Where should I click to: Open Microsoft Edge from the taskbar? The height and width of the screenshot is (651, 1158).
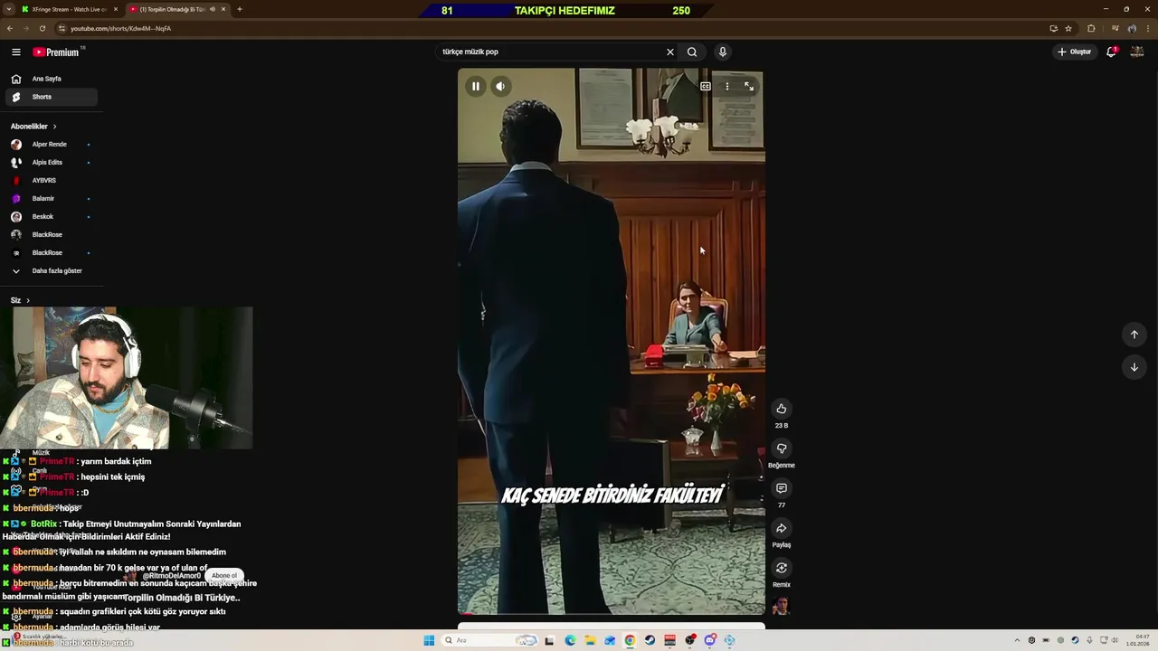570,640
